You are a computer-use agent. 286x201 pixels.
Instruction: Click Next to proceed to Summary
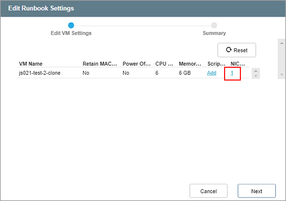pyautogui.click(x=256, y=191)
